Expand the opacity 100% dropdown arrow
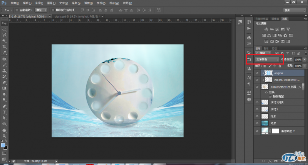Screen dimensions: 308x165 304,60
